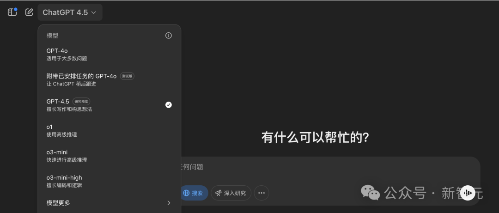This screenshot has width=499, height=213.
Task: Activate the 深入研究 deep research button
Action: point(231,193)
